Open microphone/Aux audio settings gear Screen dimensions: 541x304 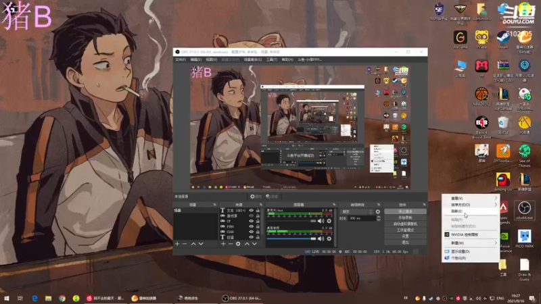329,221
